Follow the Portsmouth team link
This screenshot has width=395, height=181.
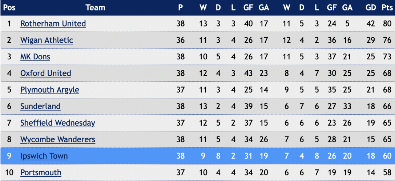click(x=41, y=172)
